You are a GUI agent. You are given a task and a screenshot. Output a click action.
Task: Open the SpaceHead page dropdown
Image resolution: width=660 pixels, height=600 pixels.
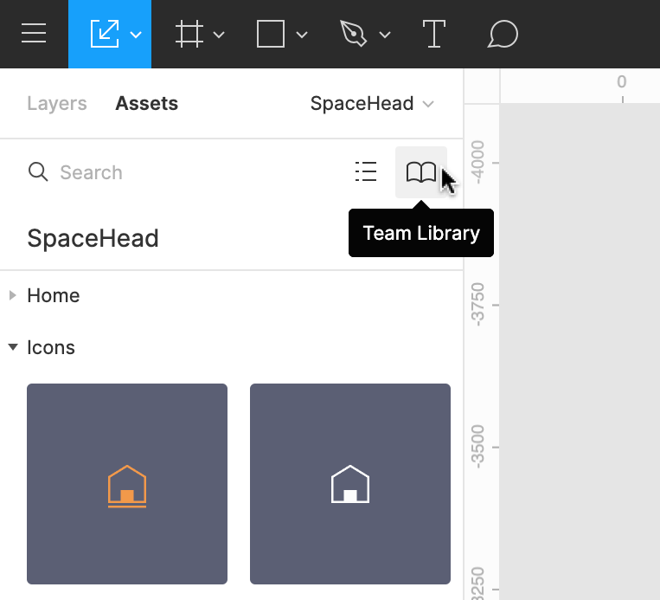click(x=372, y=104)
